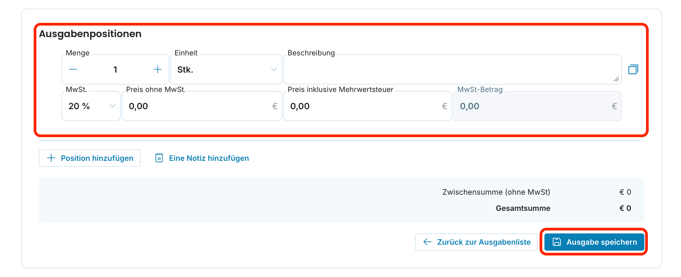The image size is (681, 277).
Task: Select the Preis inklusive Mehrwertsteuer field
Action: pyautogui.click(x=368, y=106)
